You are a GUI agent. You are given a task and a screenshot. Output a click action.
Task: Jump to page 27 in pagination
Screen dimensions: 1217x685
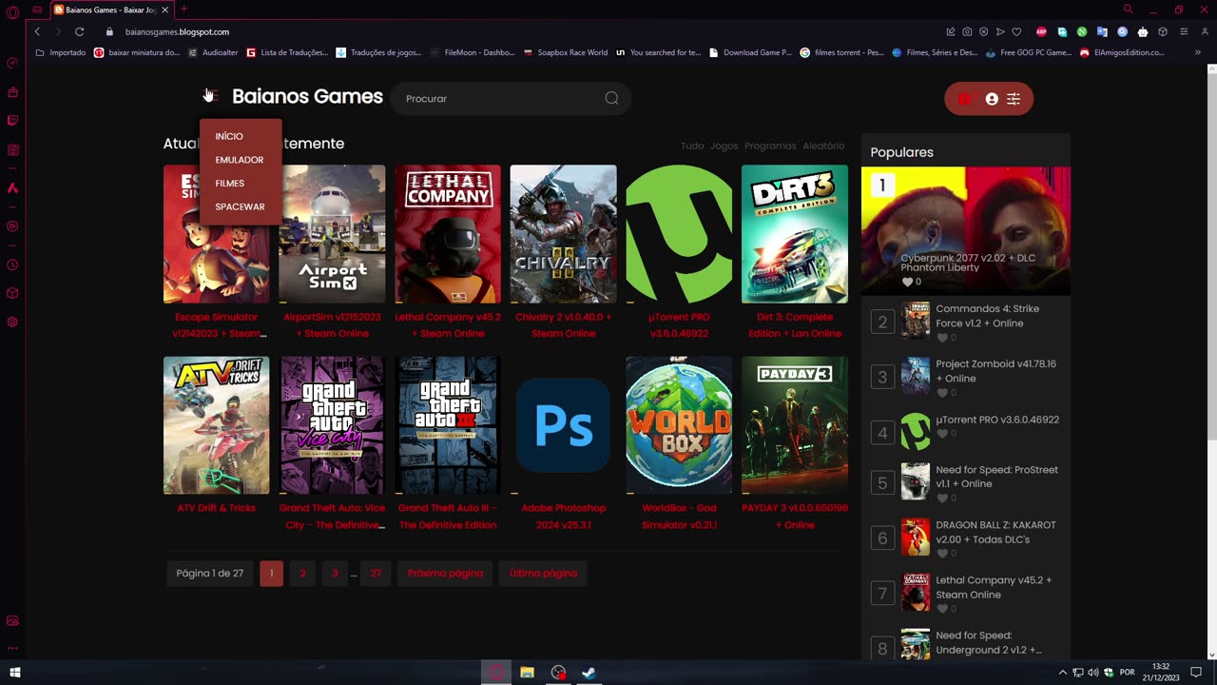click(x=376, y=573)
